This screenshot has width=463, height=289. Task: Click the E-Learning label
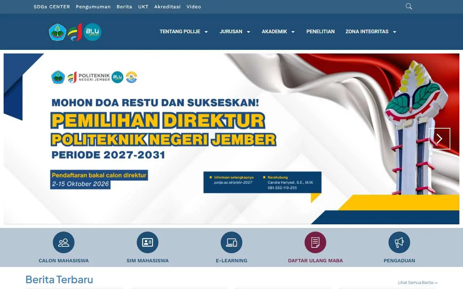231,260
